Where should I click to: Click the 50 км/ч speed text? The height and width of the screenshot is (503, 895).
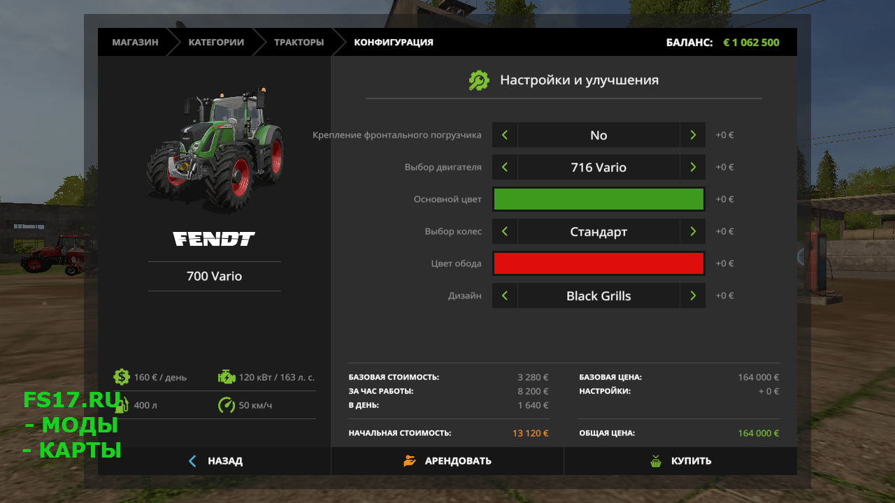[256, 405]
